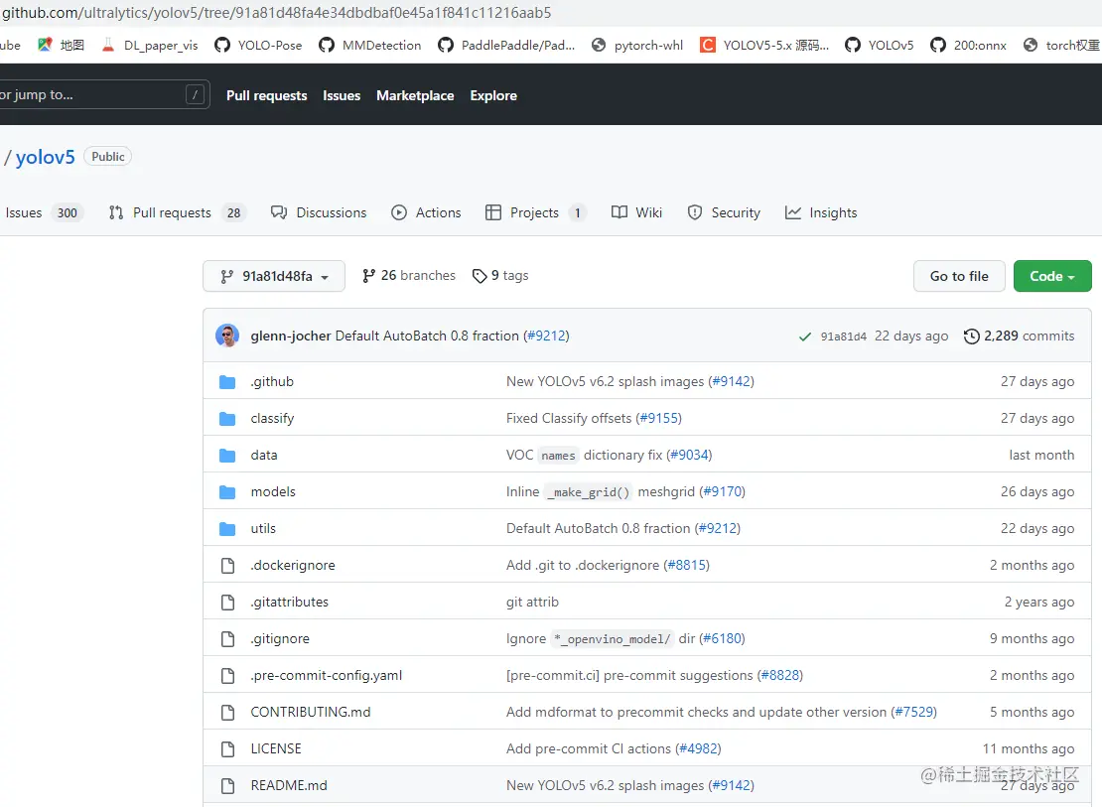
Task: Open the .pre-commit-config.yaml file
Action: point(326,676)
